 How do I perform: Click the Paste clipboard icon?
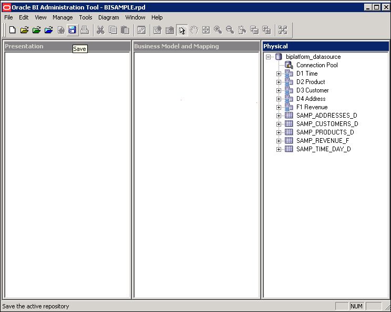(x=125, y=30)
